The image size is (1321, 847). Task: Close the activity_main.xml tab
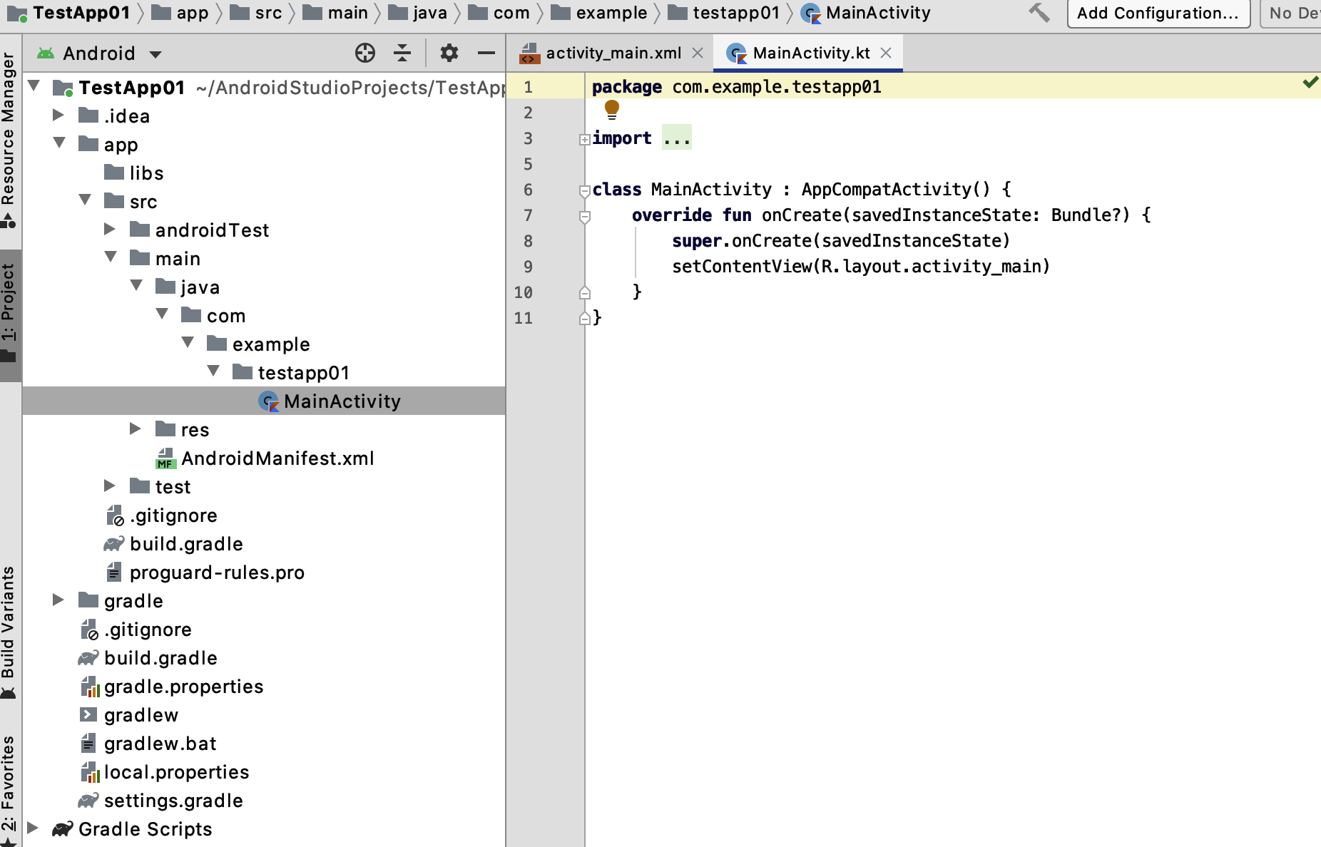point(698,53)
